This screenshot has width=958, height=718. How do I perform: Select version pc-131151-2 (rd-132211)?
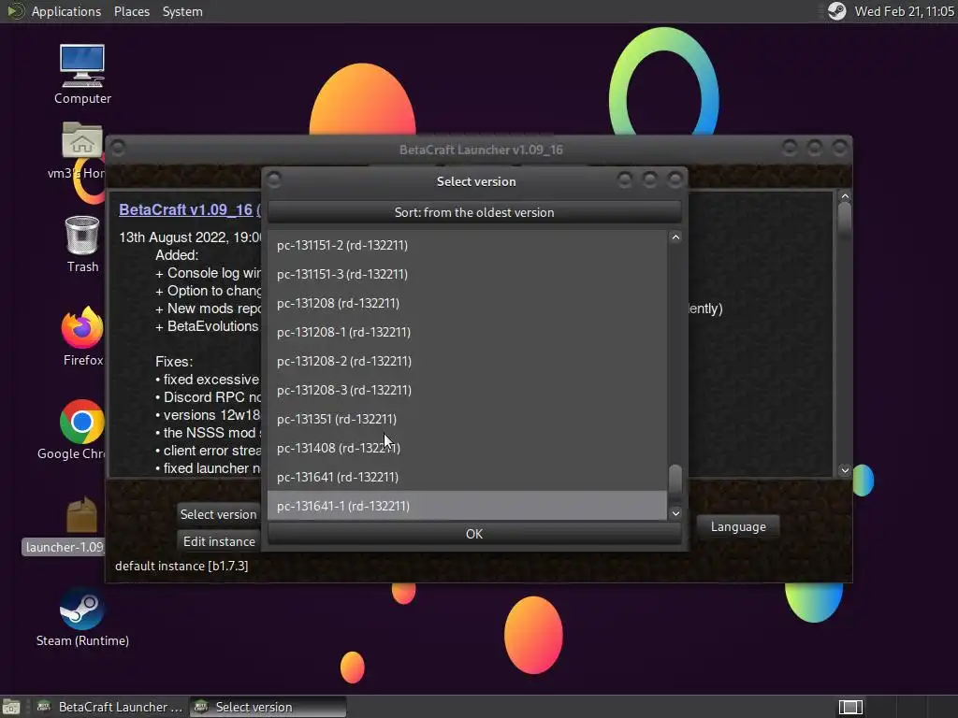click(x=468, y=245)
